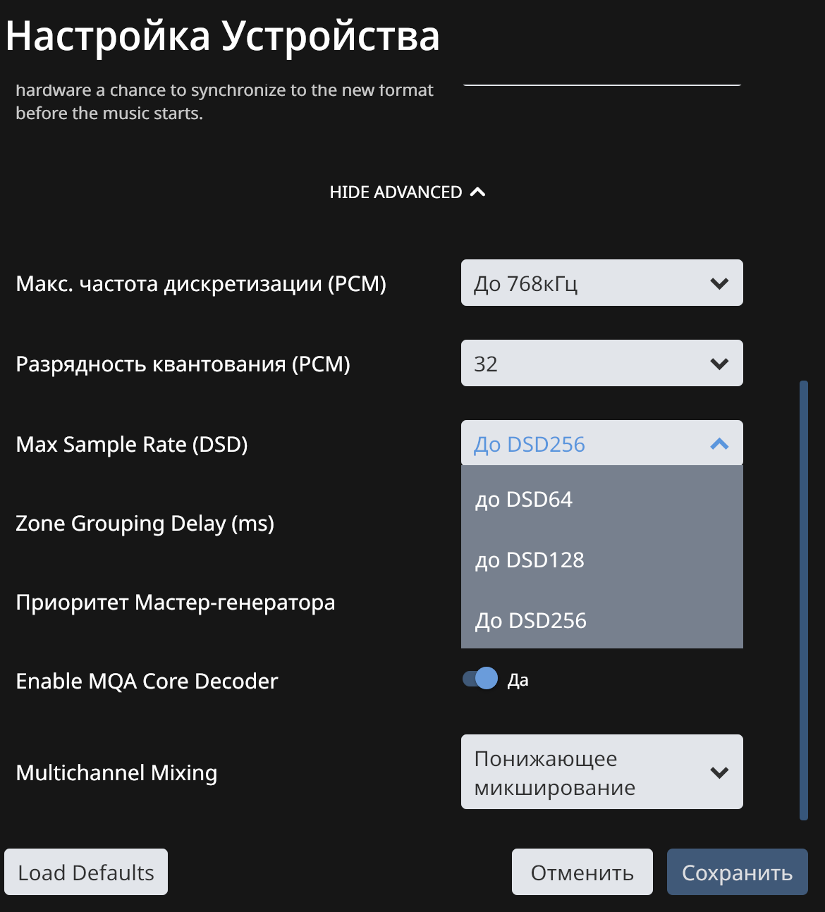Toggle Enable MQA Core Decoder switch

(x=480, y=679)
